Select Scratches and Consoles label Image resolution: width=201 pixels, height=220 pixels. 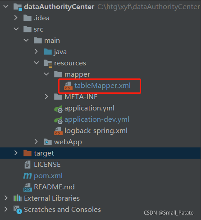pos(62,210)
